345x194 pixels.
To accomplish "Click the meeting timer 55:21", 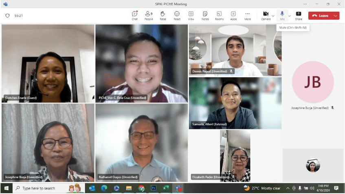I will pos(18,15).
